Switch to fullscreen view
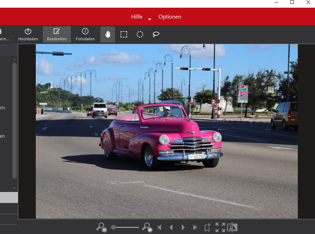This screenshot has width=315, height=234. point(220,227)
